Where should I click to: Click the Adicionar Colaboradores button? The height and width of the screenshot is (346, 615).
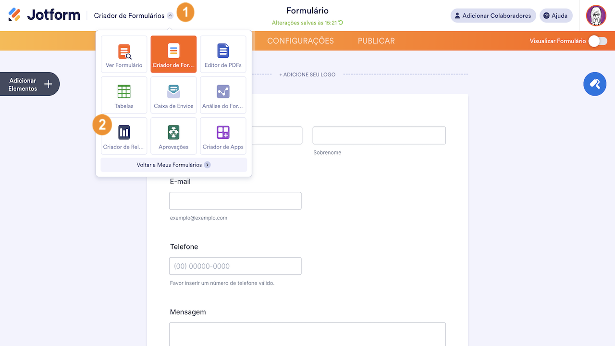pyautogui.click(x=493, y=16)
